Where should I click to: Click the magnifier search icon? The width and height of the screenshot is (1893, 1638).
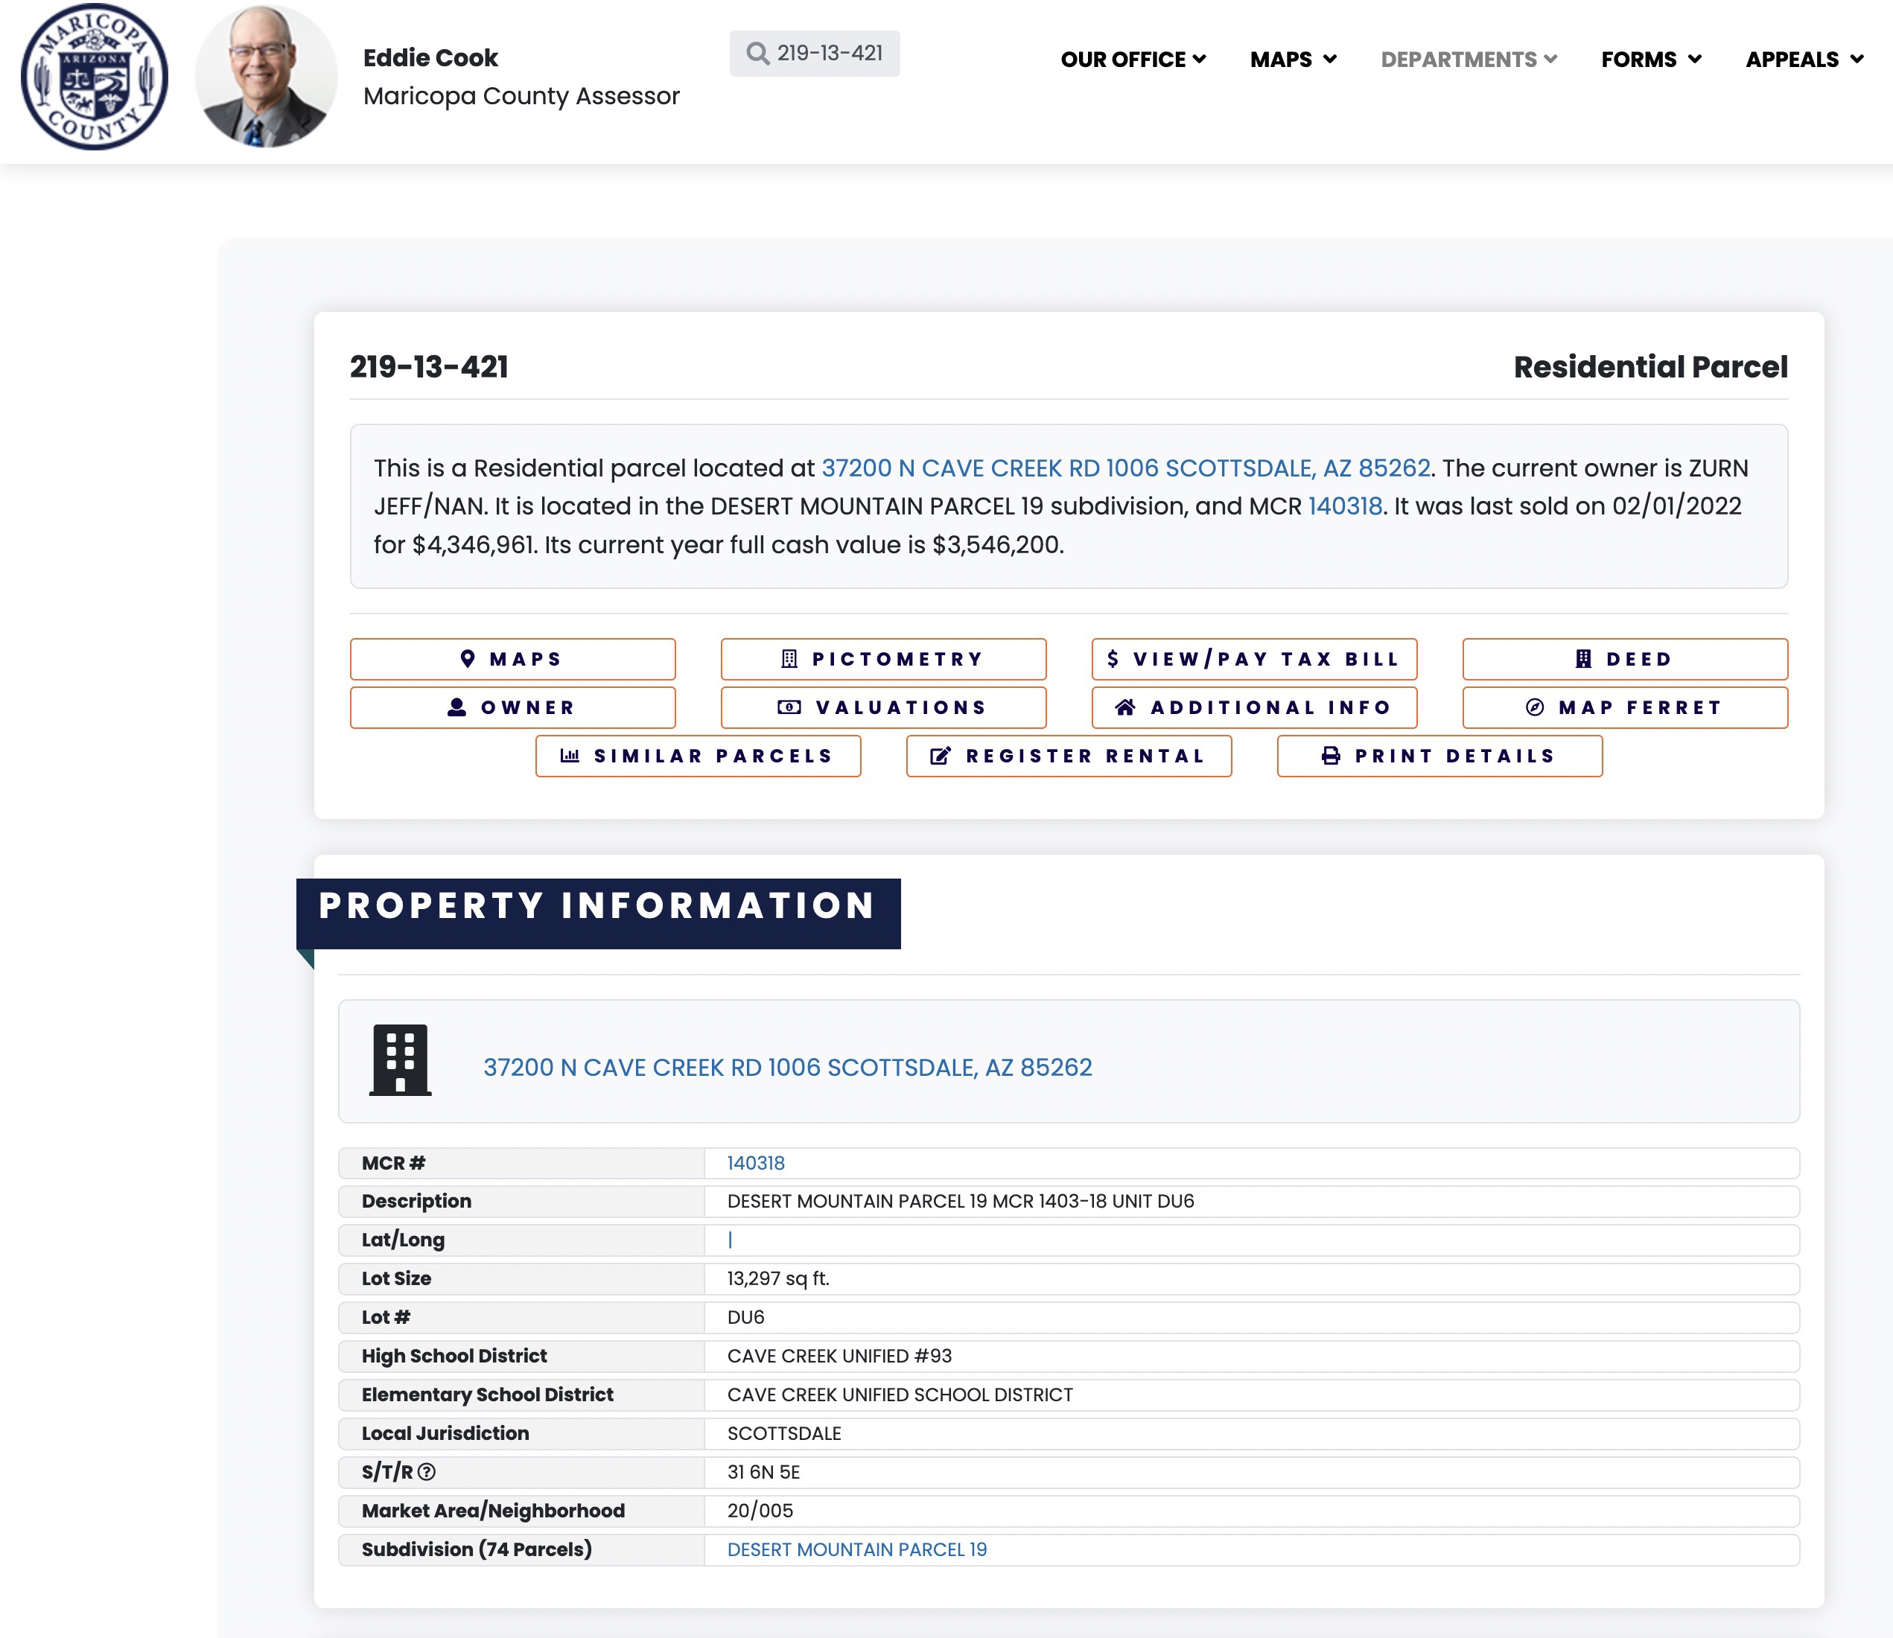758,53
